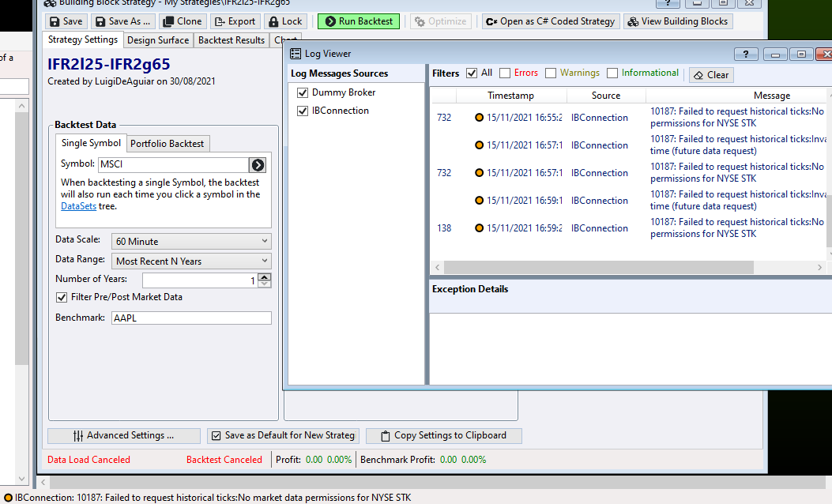The height and width of the screenshot is (504, 832).
Task: Toggle Filter Pre/Post Market Data checkbox
Action: 62,297
